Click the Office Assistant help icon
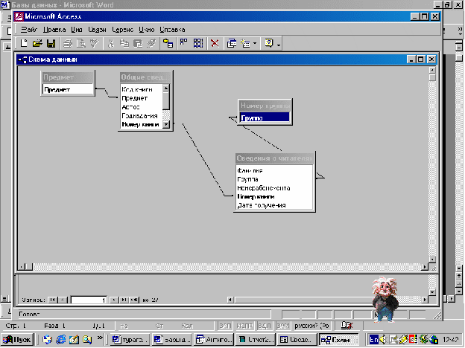 coord(269,43)
